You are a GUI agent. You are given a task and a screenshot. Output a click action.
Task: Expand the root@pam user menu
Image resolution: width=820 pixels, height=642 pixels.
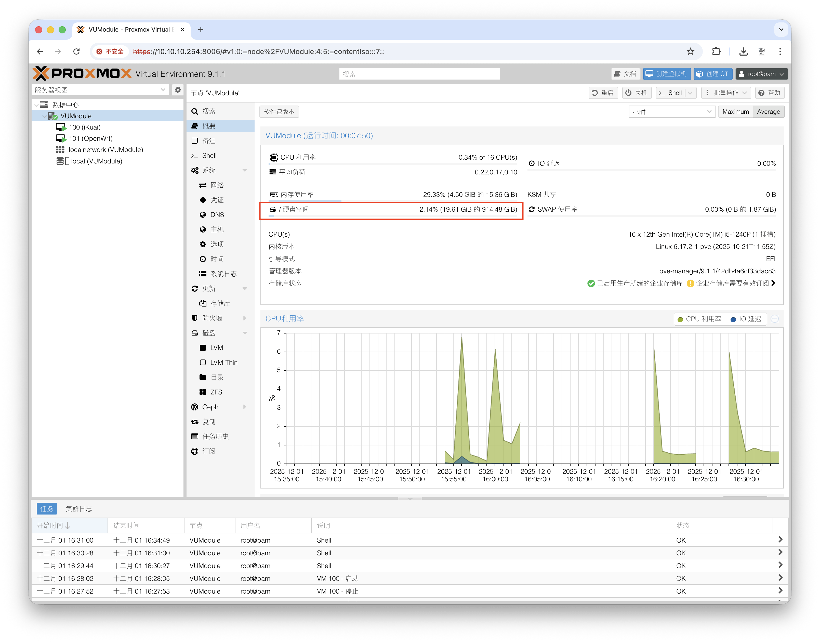coord(761,74)
